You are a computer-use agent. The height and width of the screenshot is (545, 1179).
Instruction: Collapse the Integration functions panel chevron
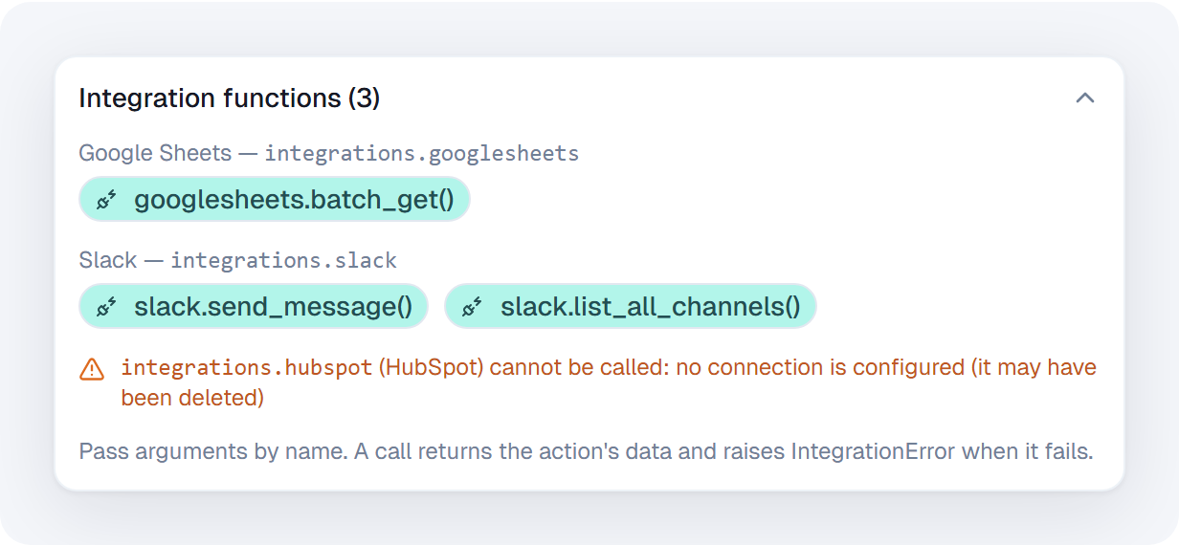(x=1084, y=98)
